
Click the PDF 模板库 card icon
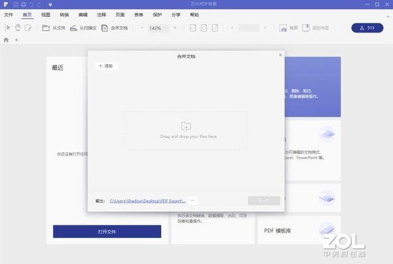point(327,229)
